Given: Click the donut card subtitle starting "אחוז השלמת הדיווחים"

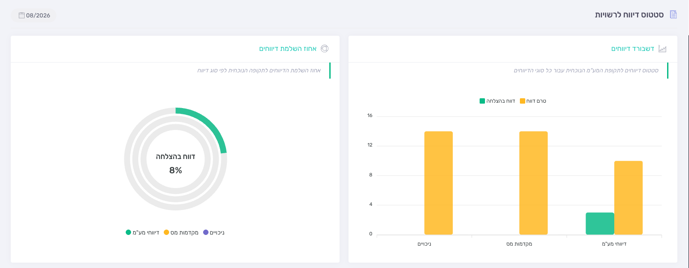Looking at the screenshot, I should (259, 71).
